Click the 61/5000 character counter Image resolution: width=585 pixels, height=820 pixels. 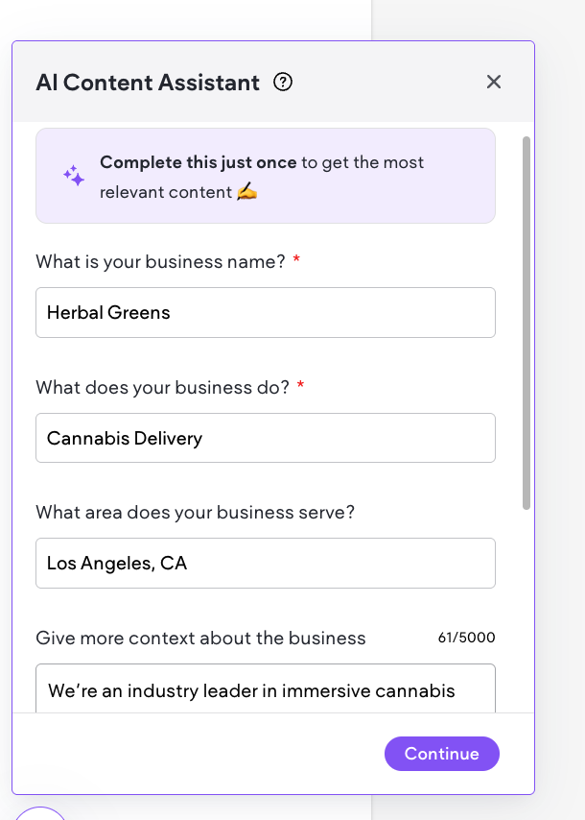click(x=467, y=639)
